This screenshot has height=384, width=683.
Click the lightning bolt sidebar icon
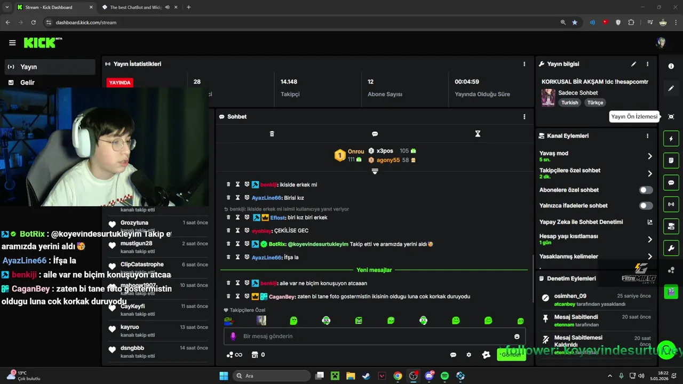pyautogui.click(x=671, y=139)
